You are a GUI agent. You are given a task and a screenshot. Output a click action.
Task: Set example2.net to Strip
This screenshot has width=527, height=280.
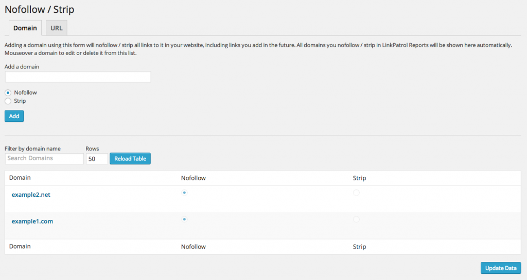(x=356, y=193)
